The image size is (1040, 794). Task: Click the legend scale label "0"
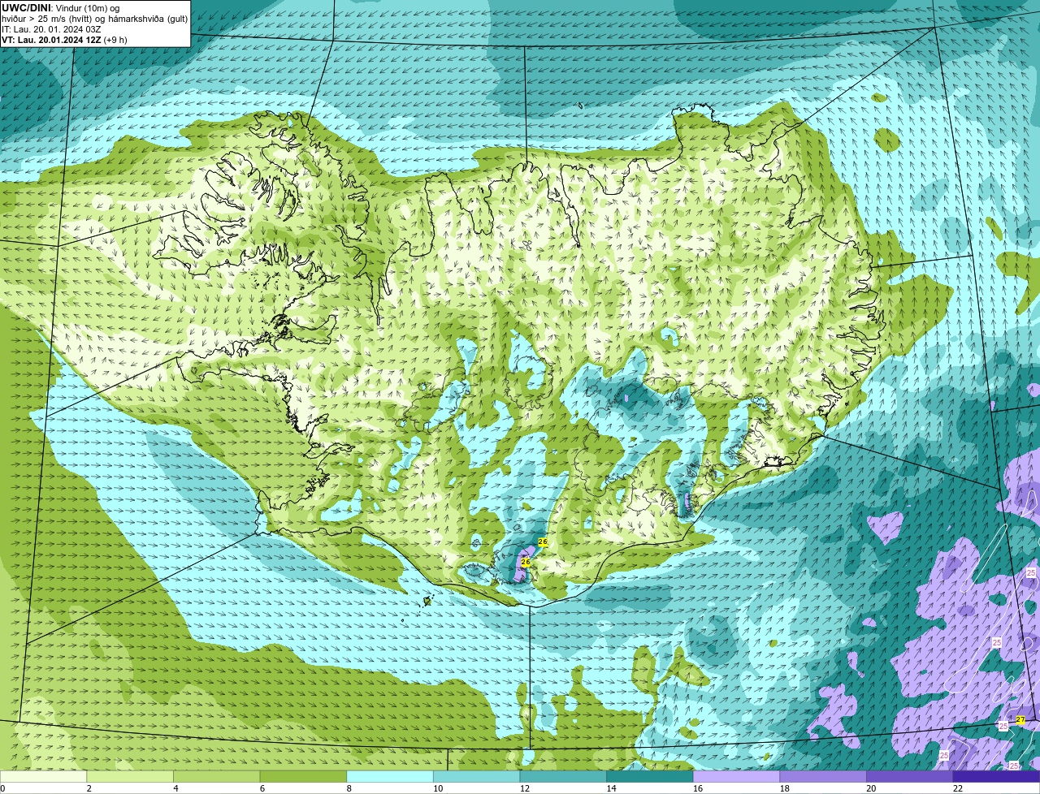[3, 788]
